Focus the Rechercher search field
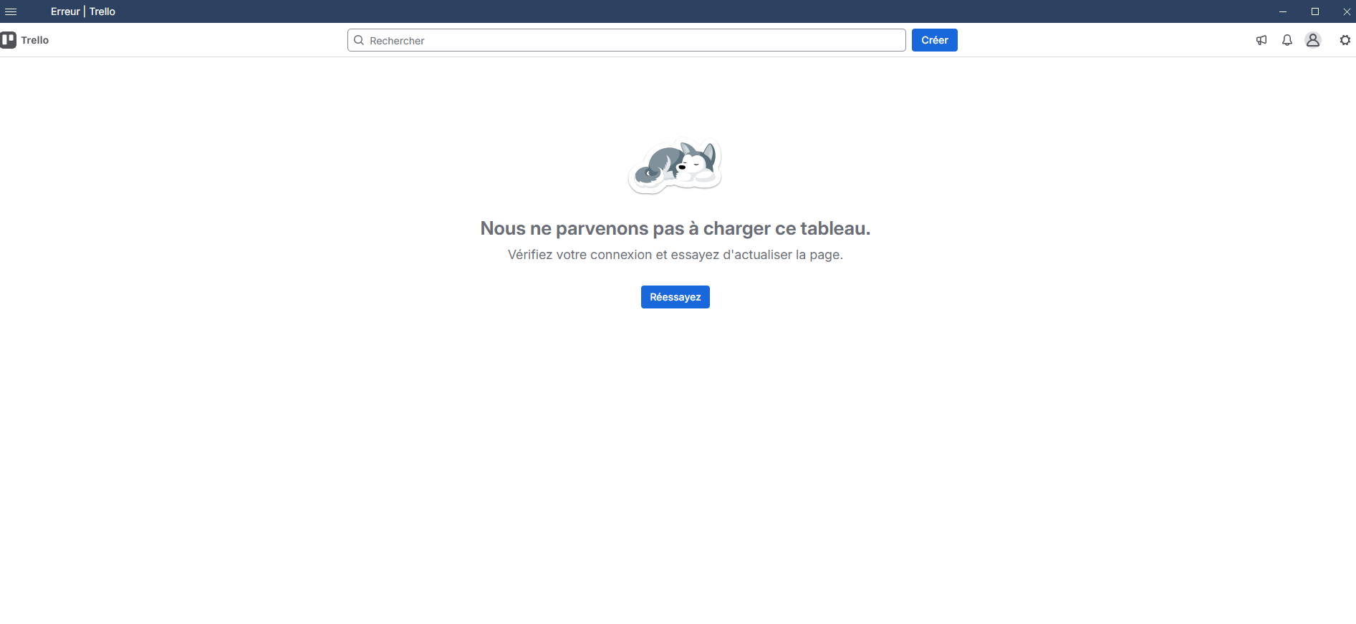Screen dimensions: 1356x624 point(627,40)
